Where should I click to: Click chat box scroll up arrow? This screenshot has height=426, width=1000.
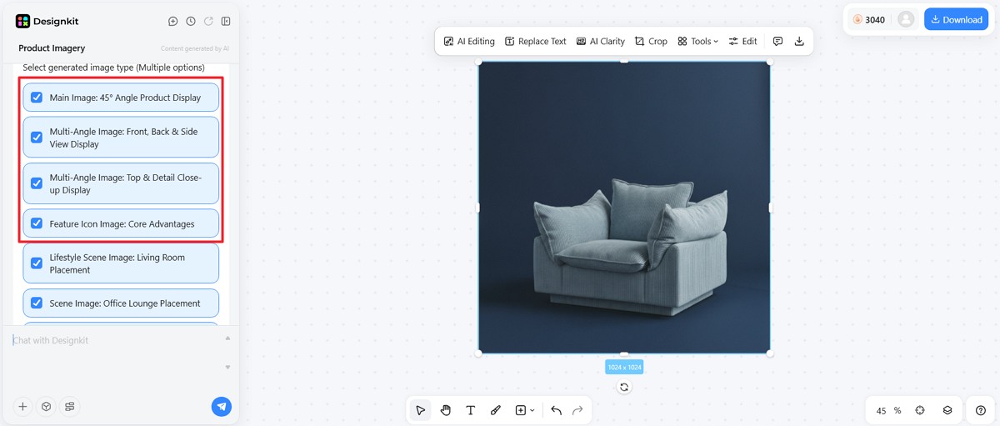228,338
